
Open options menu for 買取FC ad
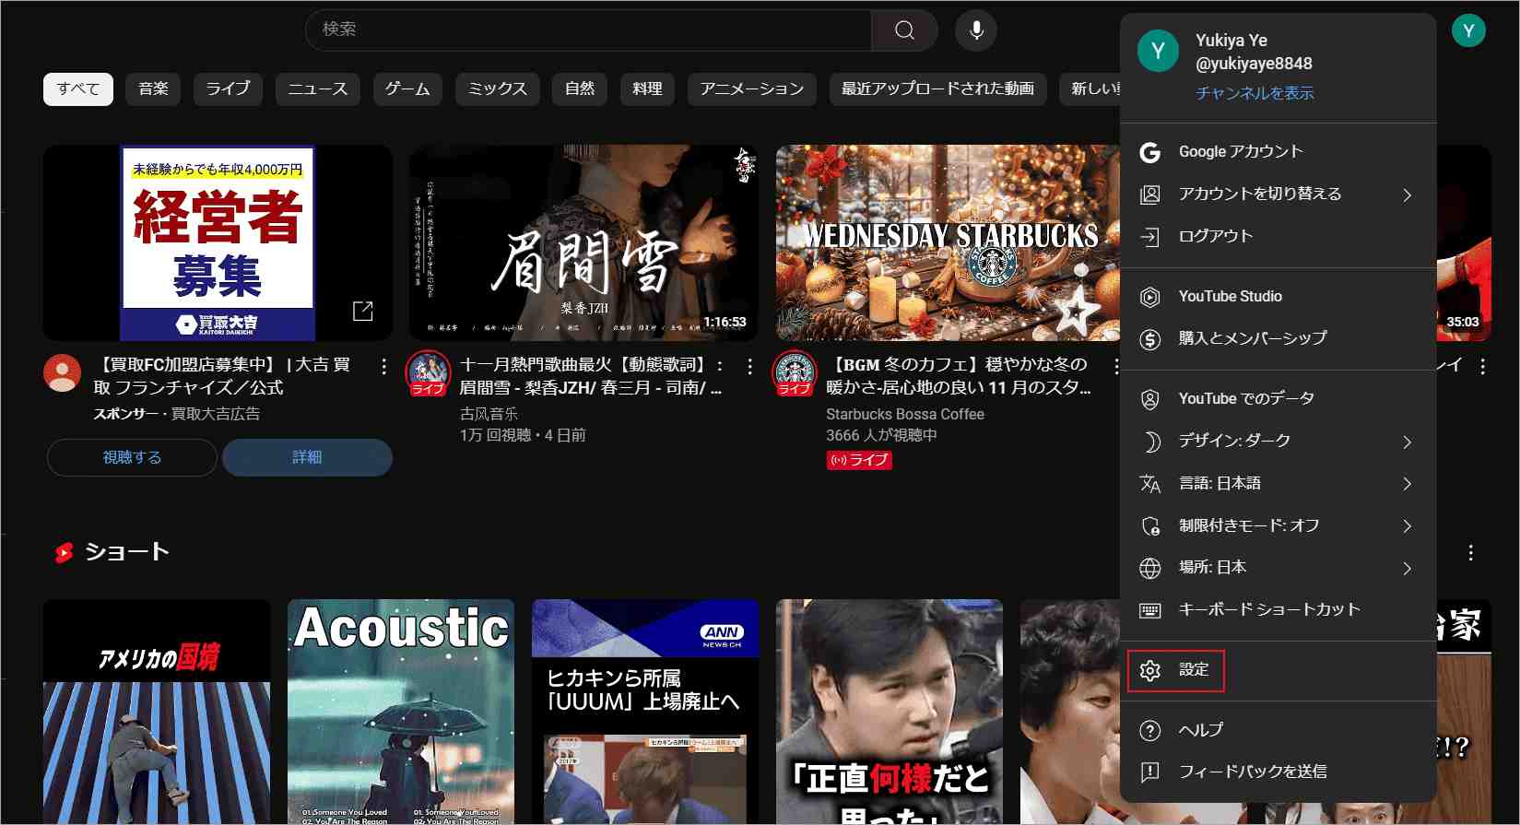click(383, 366)
